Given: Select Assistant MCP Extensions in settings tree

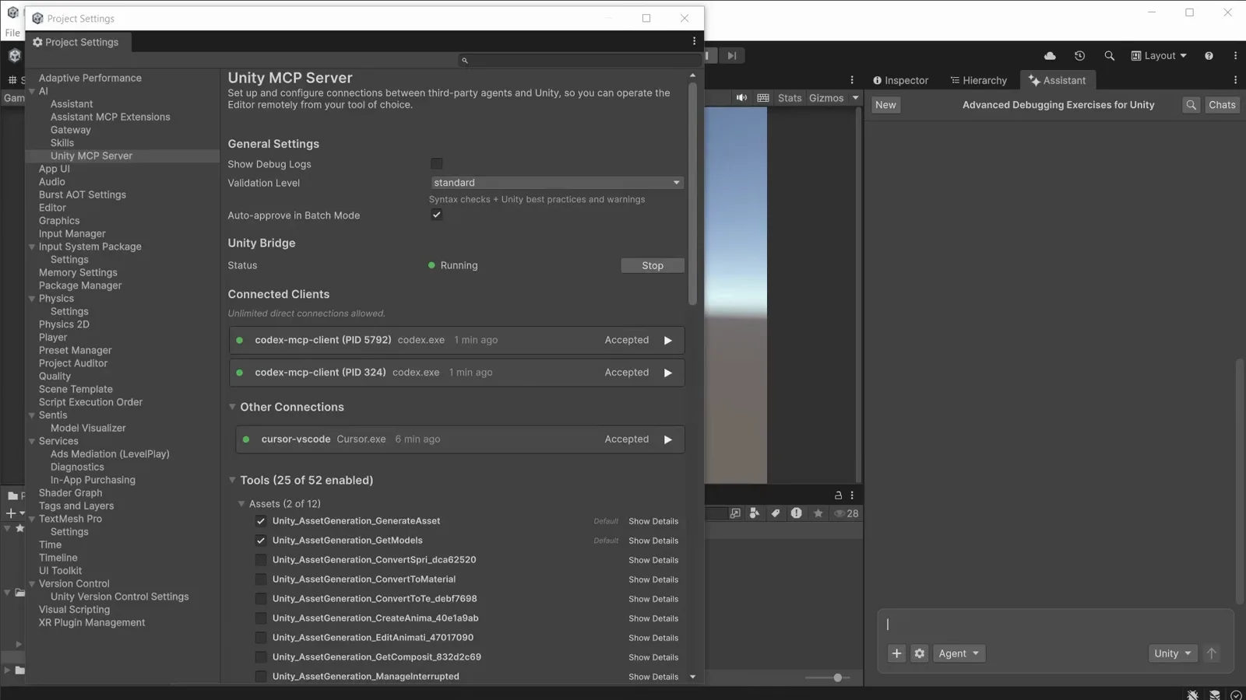Looking at the screenshot, I should (x=111, y=117).
